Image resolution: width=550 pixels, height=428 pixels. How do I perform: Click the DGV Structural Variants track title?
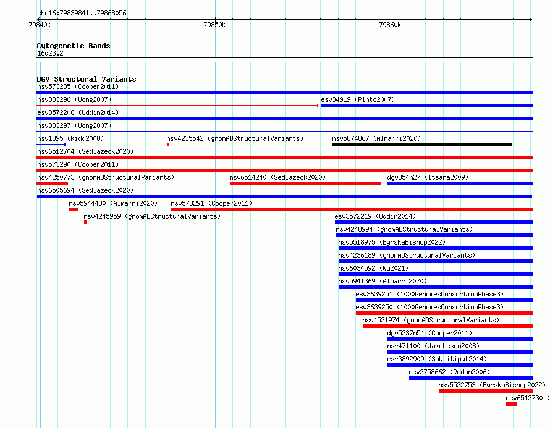click(87, 79)
